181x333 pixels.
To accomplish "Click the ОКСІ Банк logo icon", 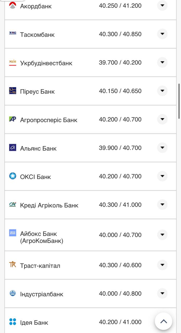I will [12, 176].
